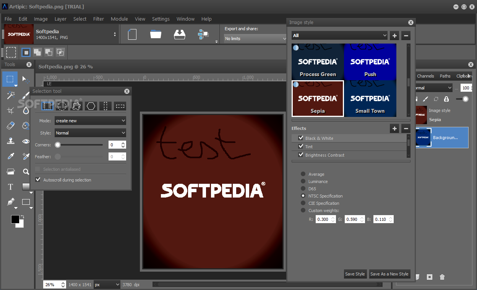477x290 pixels.
Task: Open the File menu
Action: [x=8, y=19]
